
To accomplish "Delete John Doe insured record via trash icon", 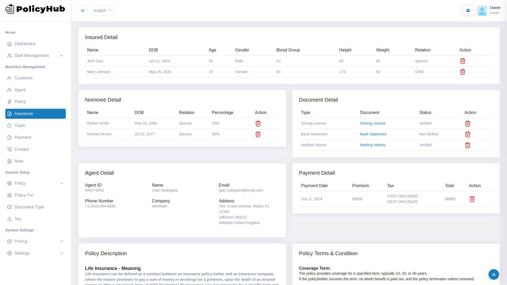I will click(462, 61).
